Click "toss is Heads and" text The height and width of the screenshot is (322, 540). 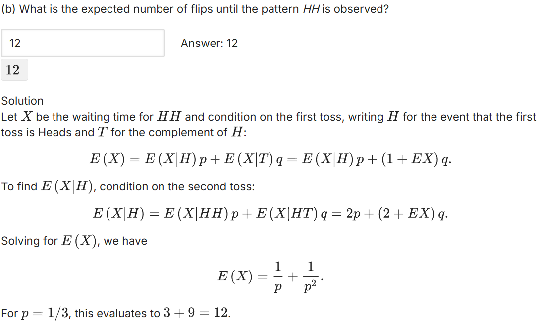pyautogui.click(x=48, y=133)
